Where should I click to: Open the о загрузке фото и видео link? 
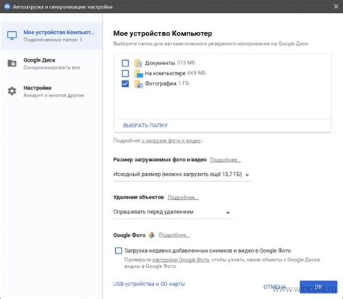[x=171, y=140]
